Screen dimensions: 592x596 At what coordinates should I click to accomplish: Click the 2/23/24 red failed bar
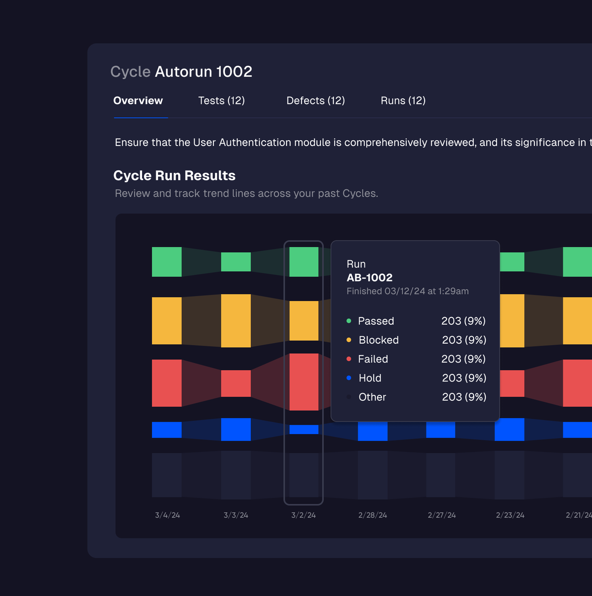click(512, 383)
